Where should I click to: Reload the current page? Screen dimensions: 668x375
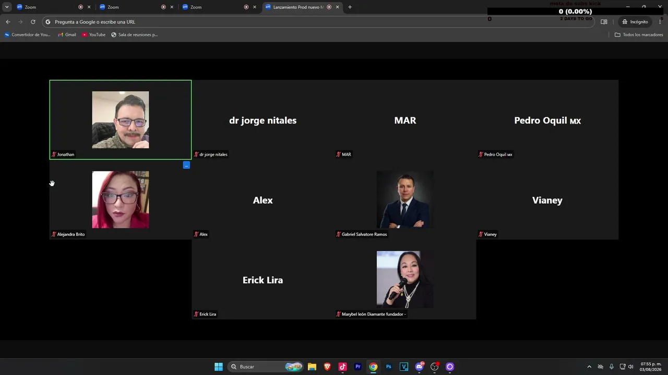pyautogui.click(x=33, y=22)
